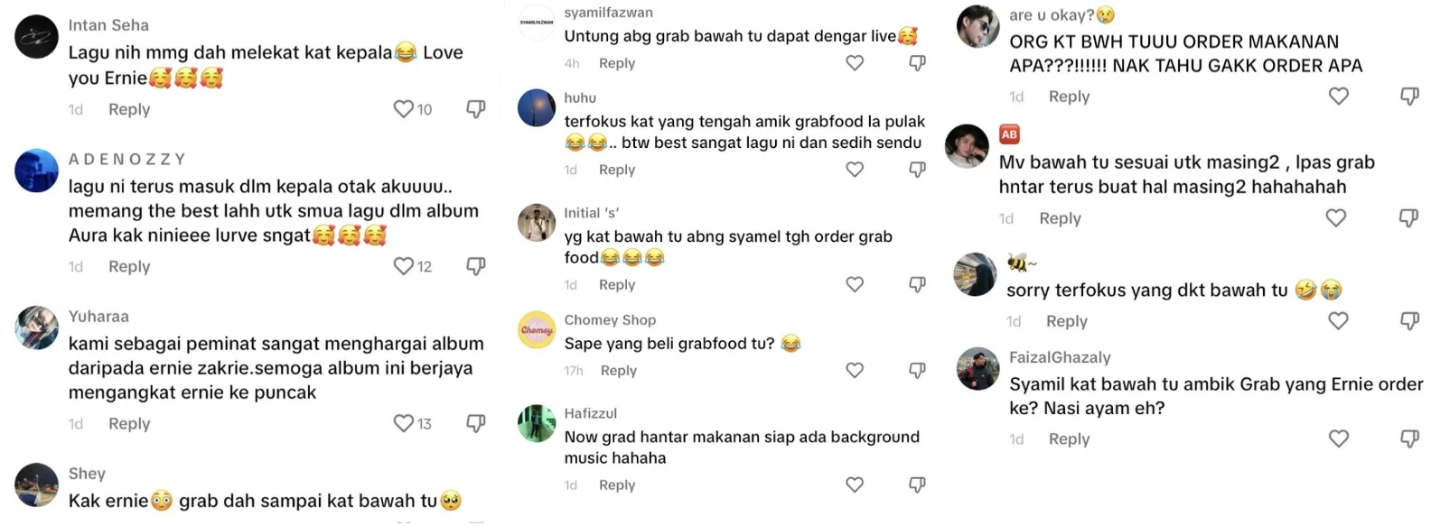The image size is (1431, 526).
Task: Dislike the ORG KT BWH TUUU comment
Action: coord(1409,96)
